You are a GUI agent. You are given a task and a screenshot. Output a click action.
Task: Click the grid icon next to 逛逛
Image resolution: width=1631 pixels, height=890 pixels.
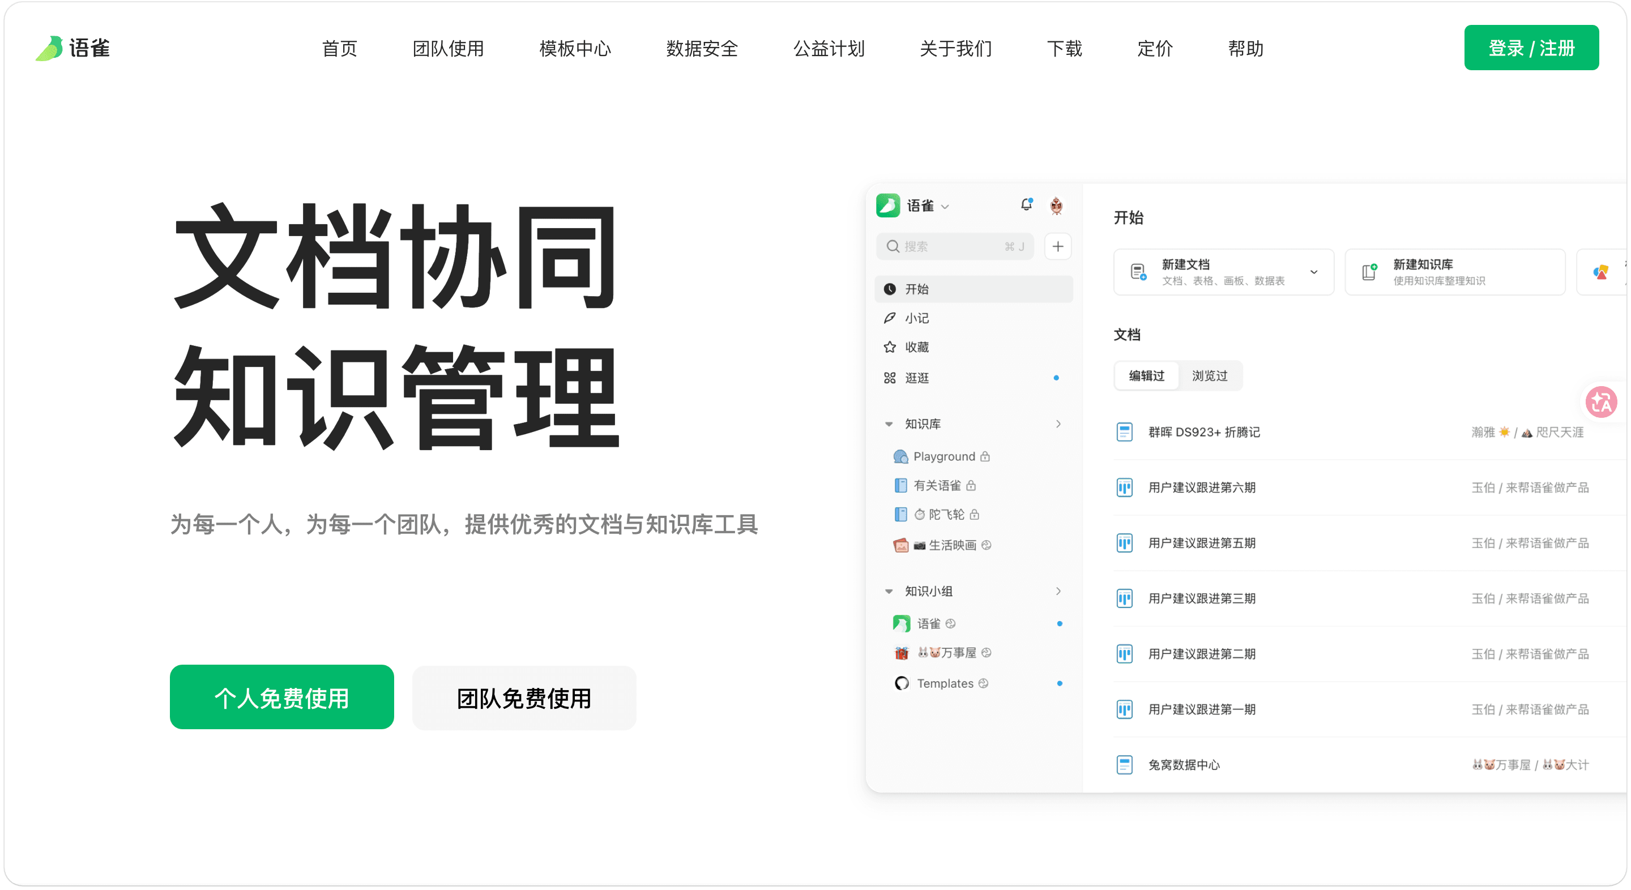click(890, 378)
